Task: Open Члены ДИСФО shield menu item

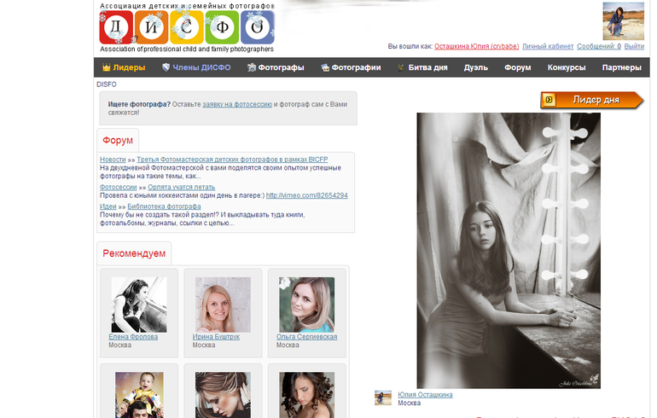Action: click(196, 67)
